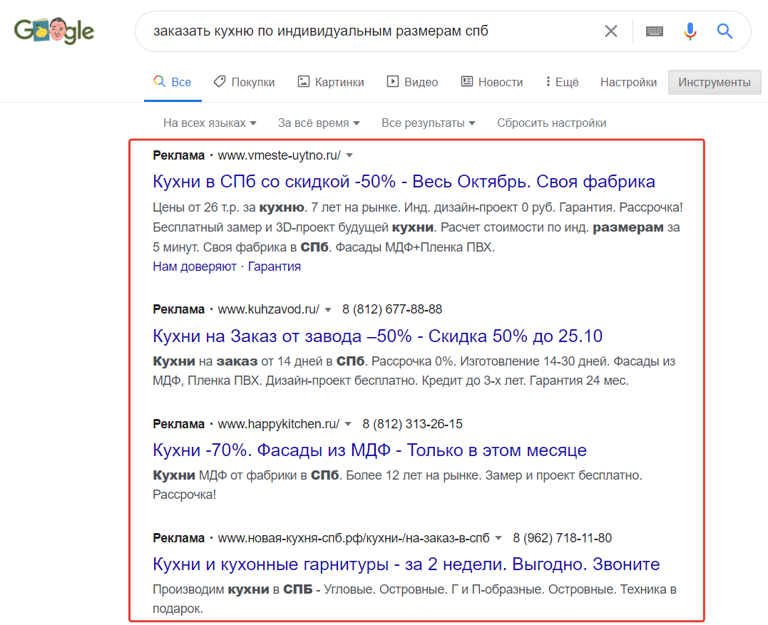
Task: Open the Ещё more menu
Action: pyautogui.click(x=562, y=82)
